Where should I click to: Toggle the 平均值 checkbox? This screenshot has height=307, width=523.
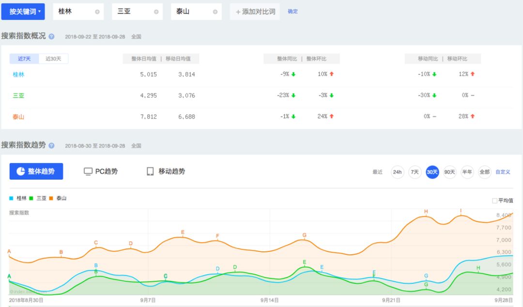(494, 200)
